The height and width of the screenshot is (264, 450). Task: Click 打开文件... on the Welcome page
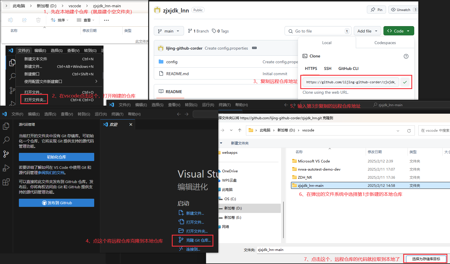(x=191, y=222)
